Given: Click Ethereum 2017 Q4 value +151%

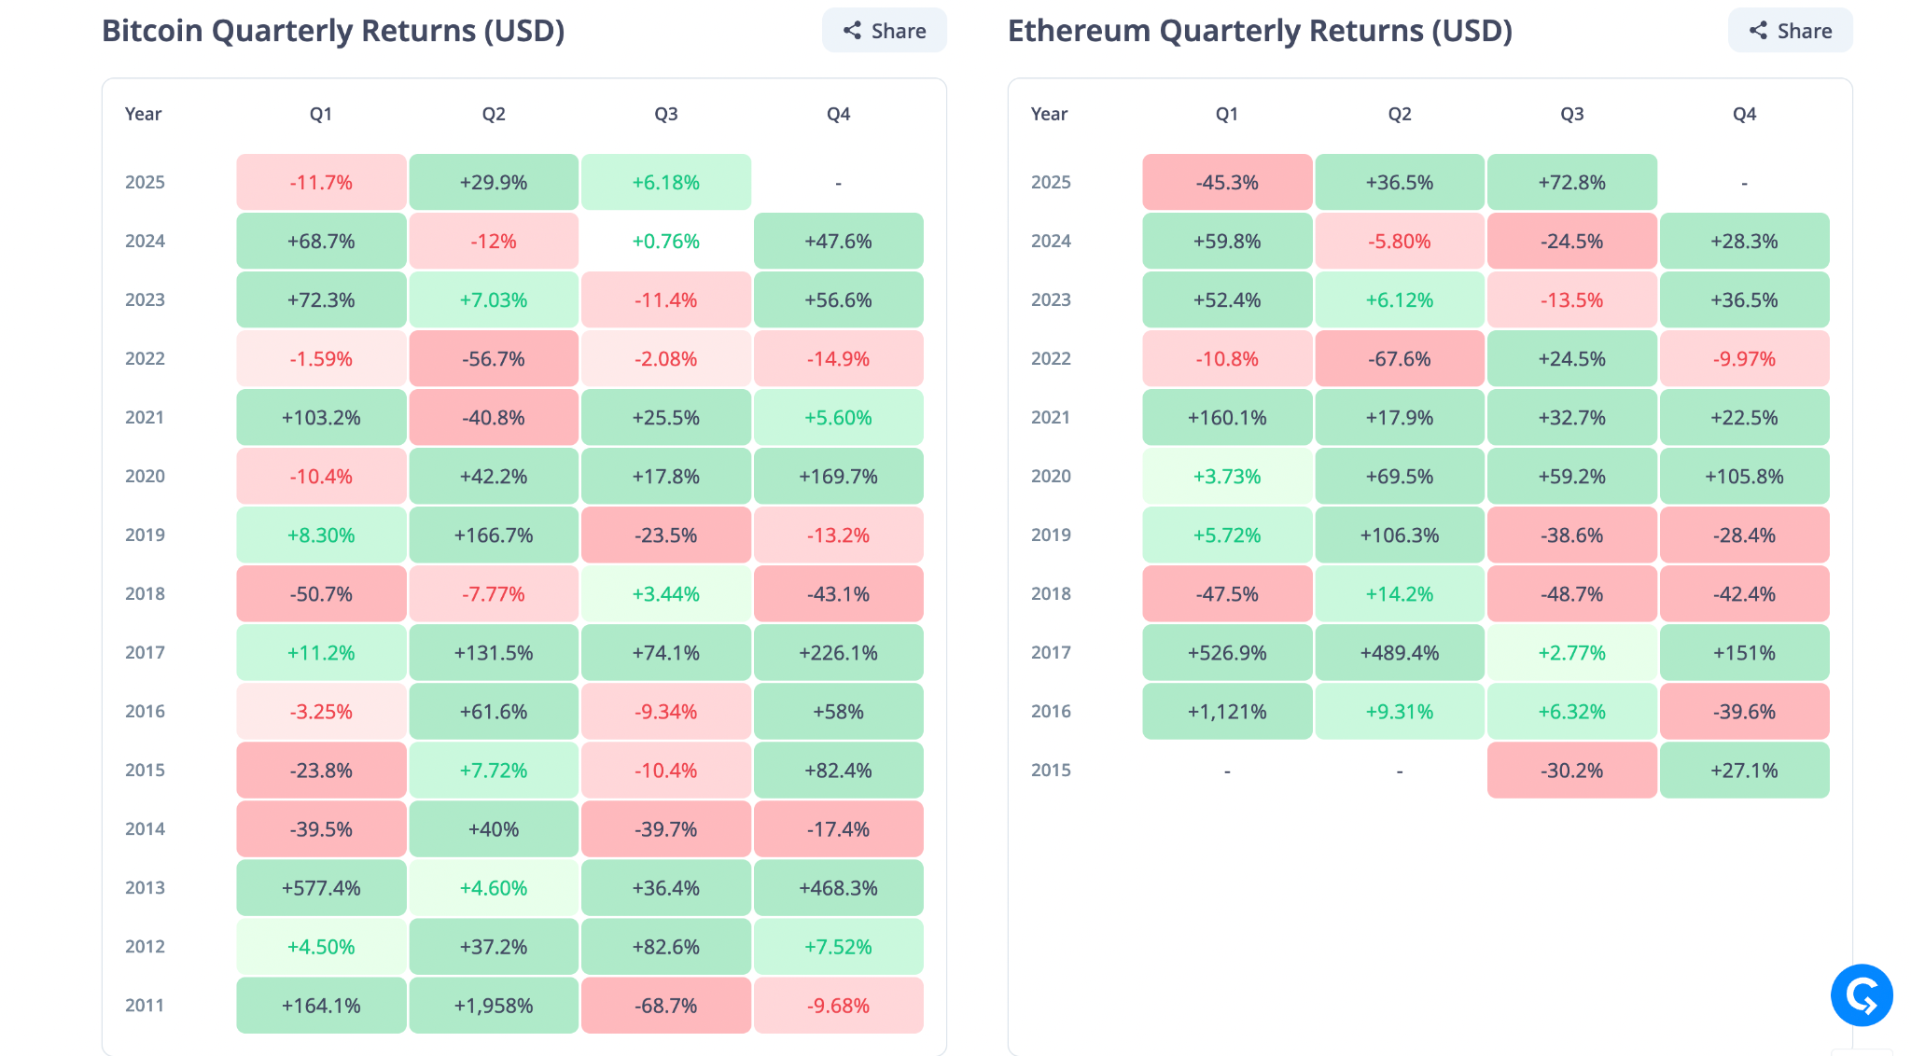Looking at the screenshot, I should coord(1745,652).
